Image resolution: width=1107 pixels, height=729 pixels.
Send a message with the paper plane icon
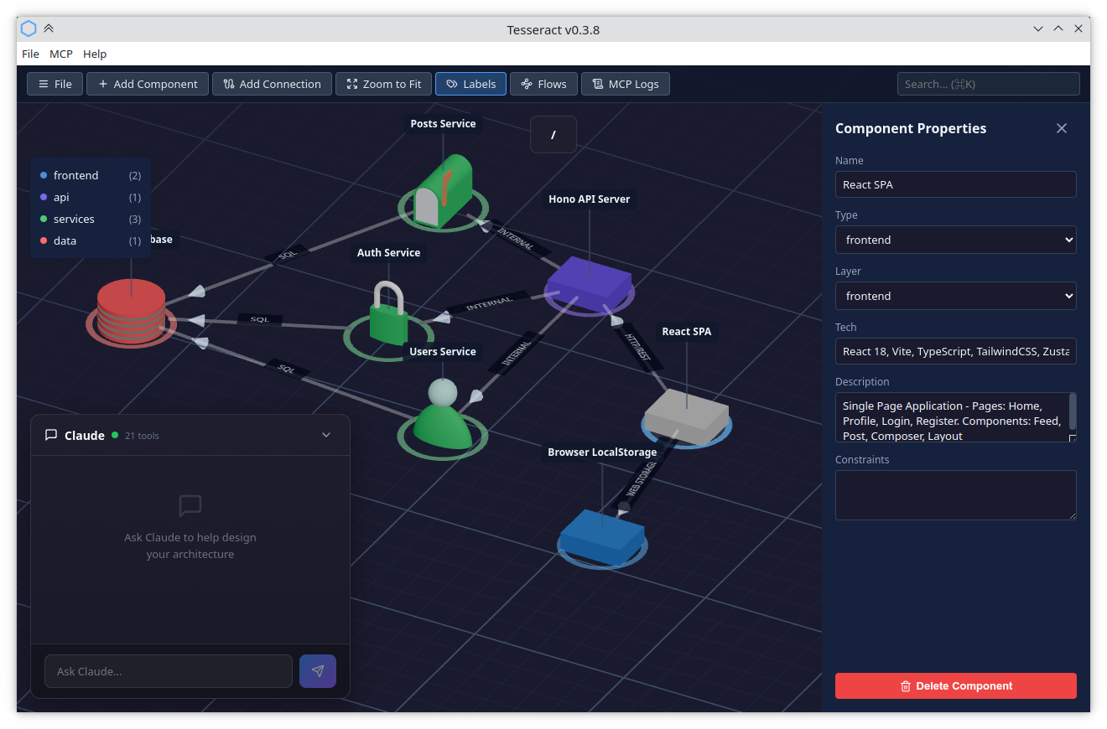[317, 670]
